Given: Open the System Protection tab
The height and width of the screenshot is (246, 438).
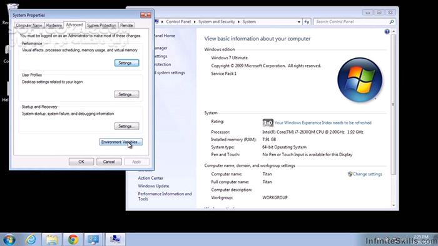Looking at the screenshot, I should [x=101, y=26].
